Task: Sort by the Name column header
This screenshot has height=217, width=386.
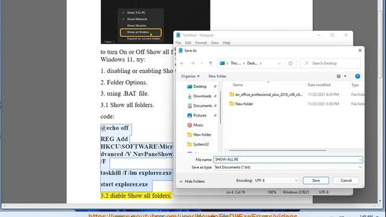Action: (x=238, y=85)
